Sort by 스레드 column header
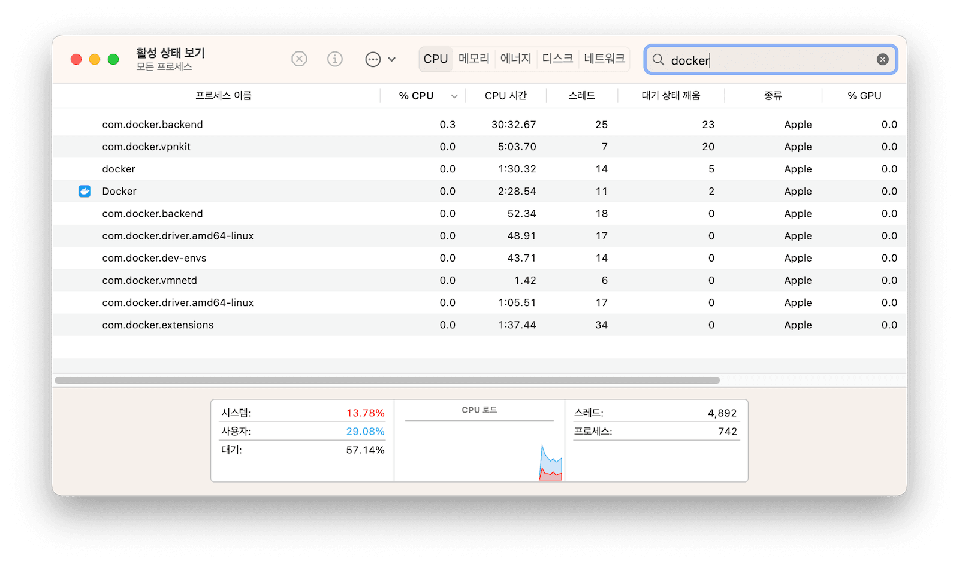The width and height of the screenshot is (959, 564). [582, 96]
